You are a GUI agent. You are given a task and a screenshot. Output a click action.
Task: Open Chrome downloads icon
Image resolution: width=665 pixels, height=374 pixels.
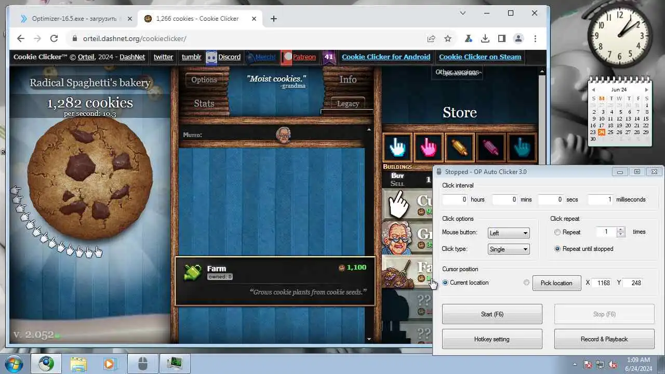[x=485, y=38]
